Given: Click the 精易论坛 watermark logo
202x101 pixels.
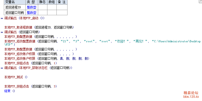Looking at the screenshot, I should [191, 93].
